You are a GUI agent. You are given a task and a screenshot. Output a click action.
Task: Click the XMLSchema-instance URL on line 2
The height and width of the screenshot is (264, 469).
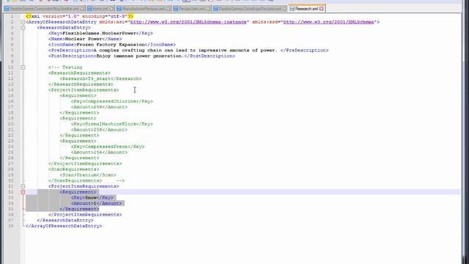188,22
